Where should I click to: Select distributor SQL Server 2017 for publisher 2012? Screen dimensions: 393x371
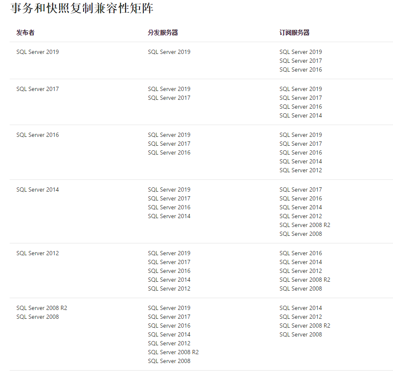(169, 262)
